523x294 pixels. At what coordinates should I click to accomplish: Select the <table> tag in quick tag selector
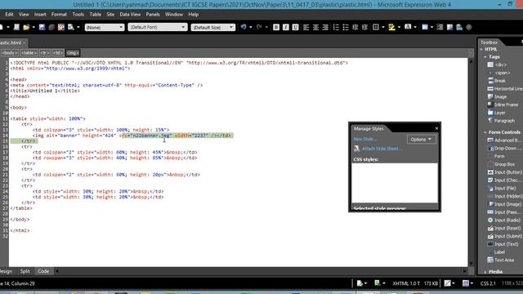coord(29,52)
